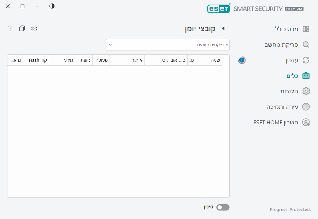Viewport: 318px width, 219px height.
Task: Expand the log category selector chevron
Action: pos(110,45)
